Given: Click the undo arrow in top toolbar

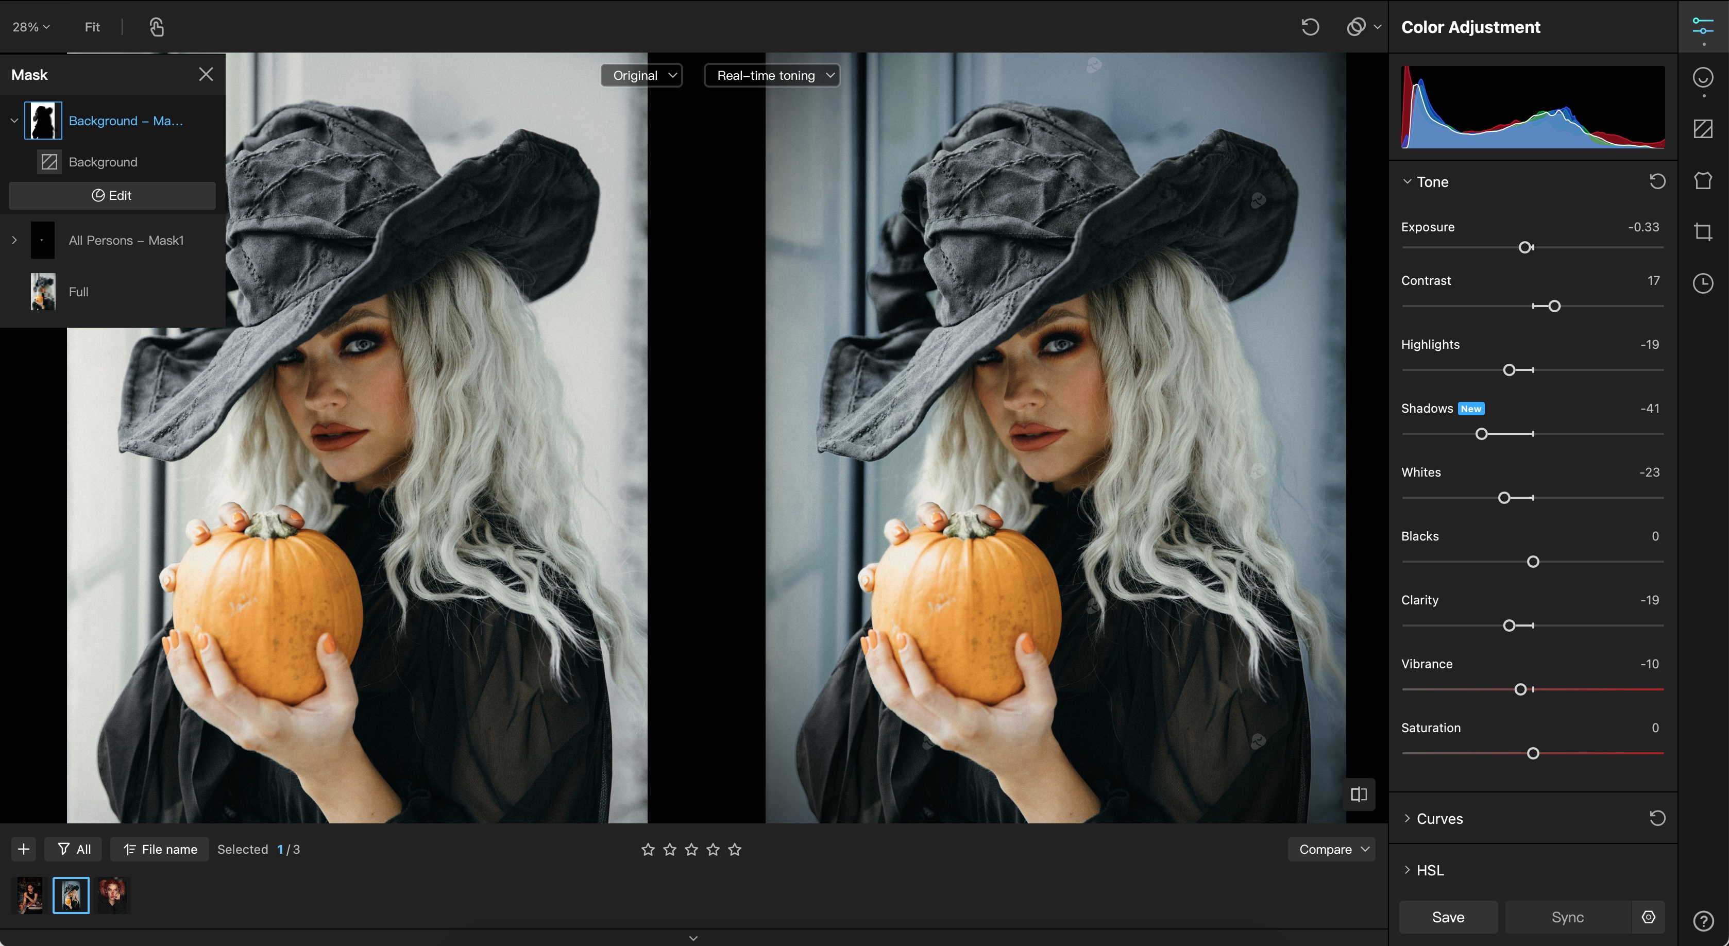Looking at the screenshot, I should 1310,27.
